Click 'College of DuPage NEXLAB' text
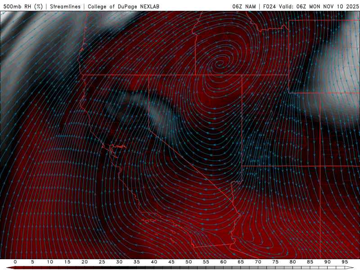This screenshot has width=360, height=270. 123,6
